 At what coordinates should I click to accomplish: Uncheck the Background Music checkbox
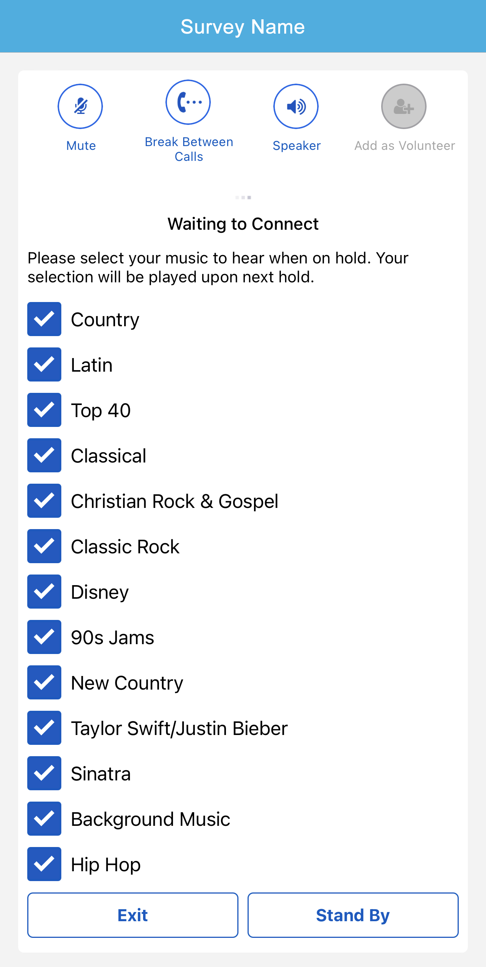[44, 819]
